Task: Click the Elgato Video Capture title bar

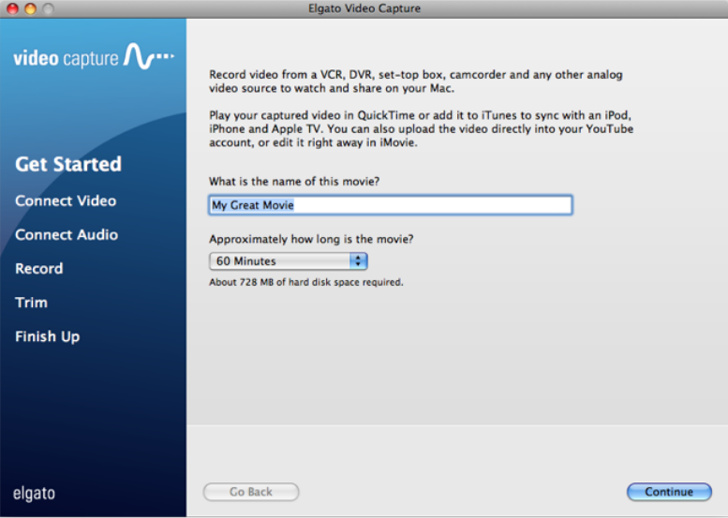Action: point(364,8)
